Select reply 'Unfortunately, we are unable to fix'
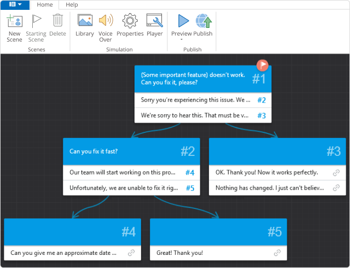 click(x=131, y=188)
